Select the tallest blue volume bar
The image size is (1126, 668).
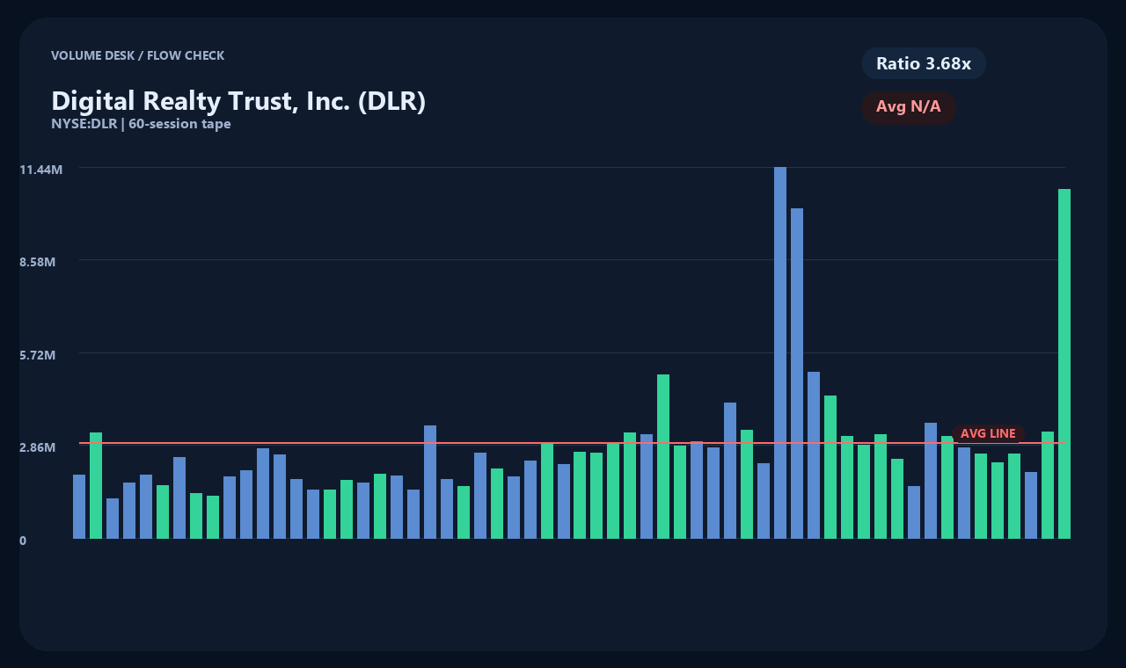[x=780, y=352]
